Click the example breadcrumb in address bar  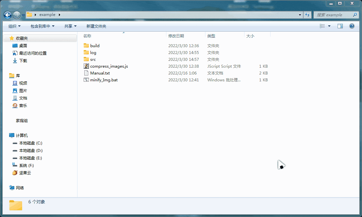(x=47, y=15)
